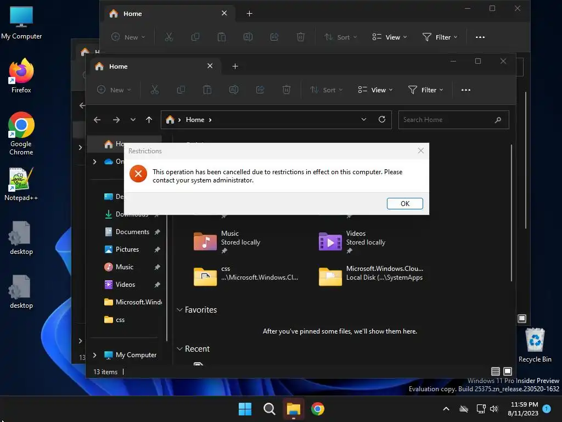
Task: Click the Firefox desktop shortcut
Action: pyautogui.click(x=21, y=76)
